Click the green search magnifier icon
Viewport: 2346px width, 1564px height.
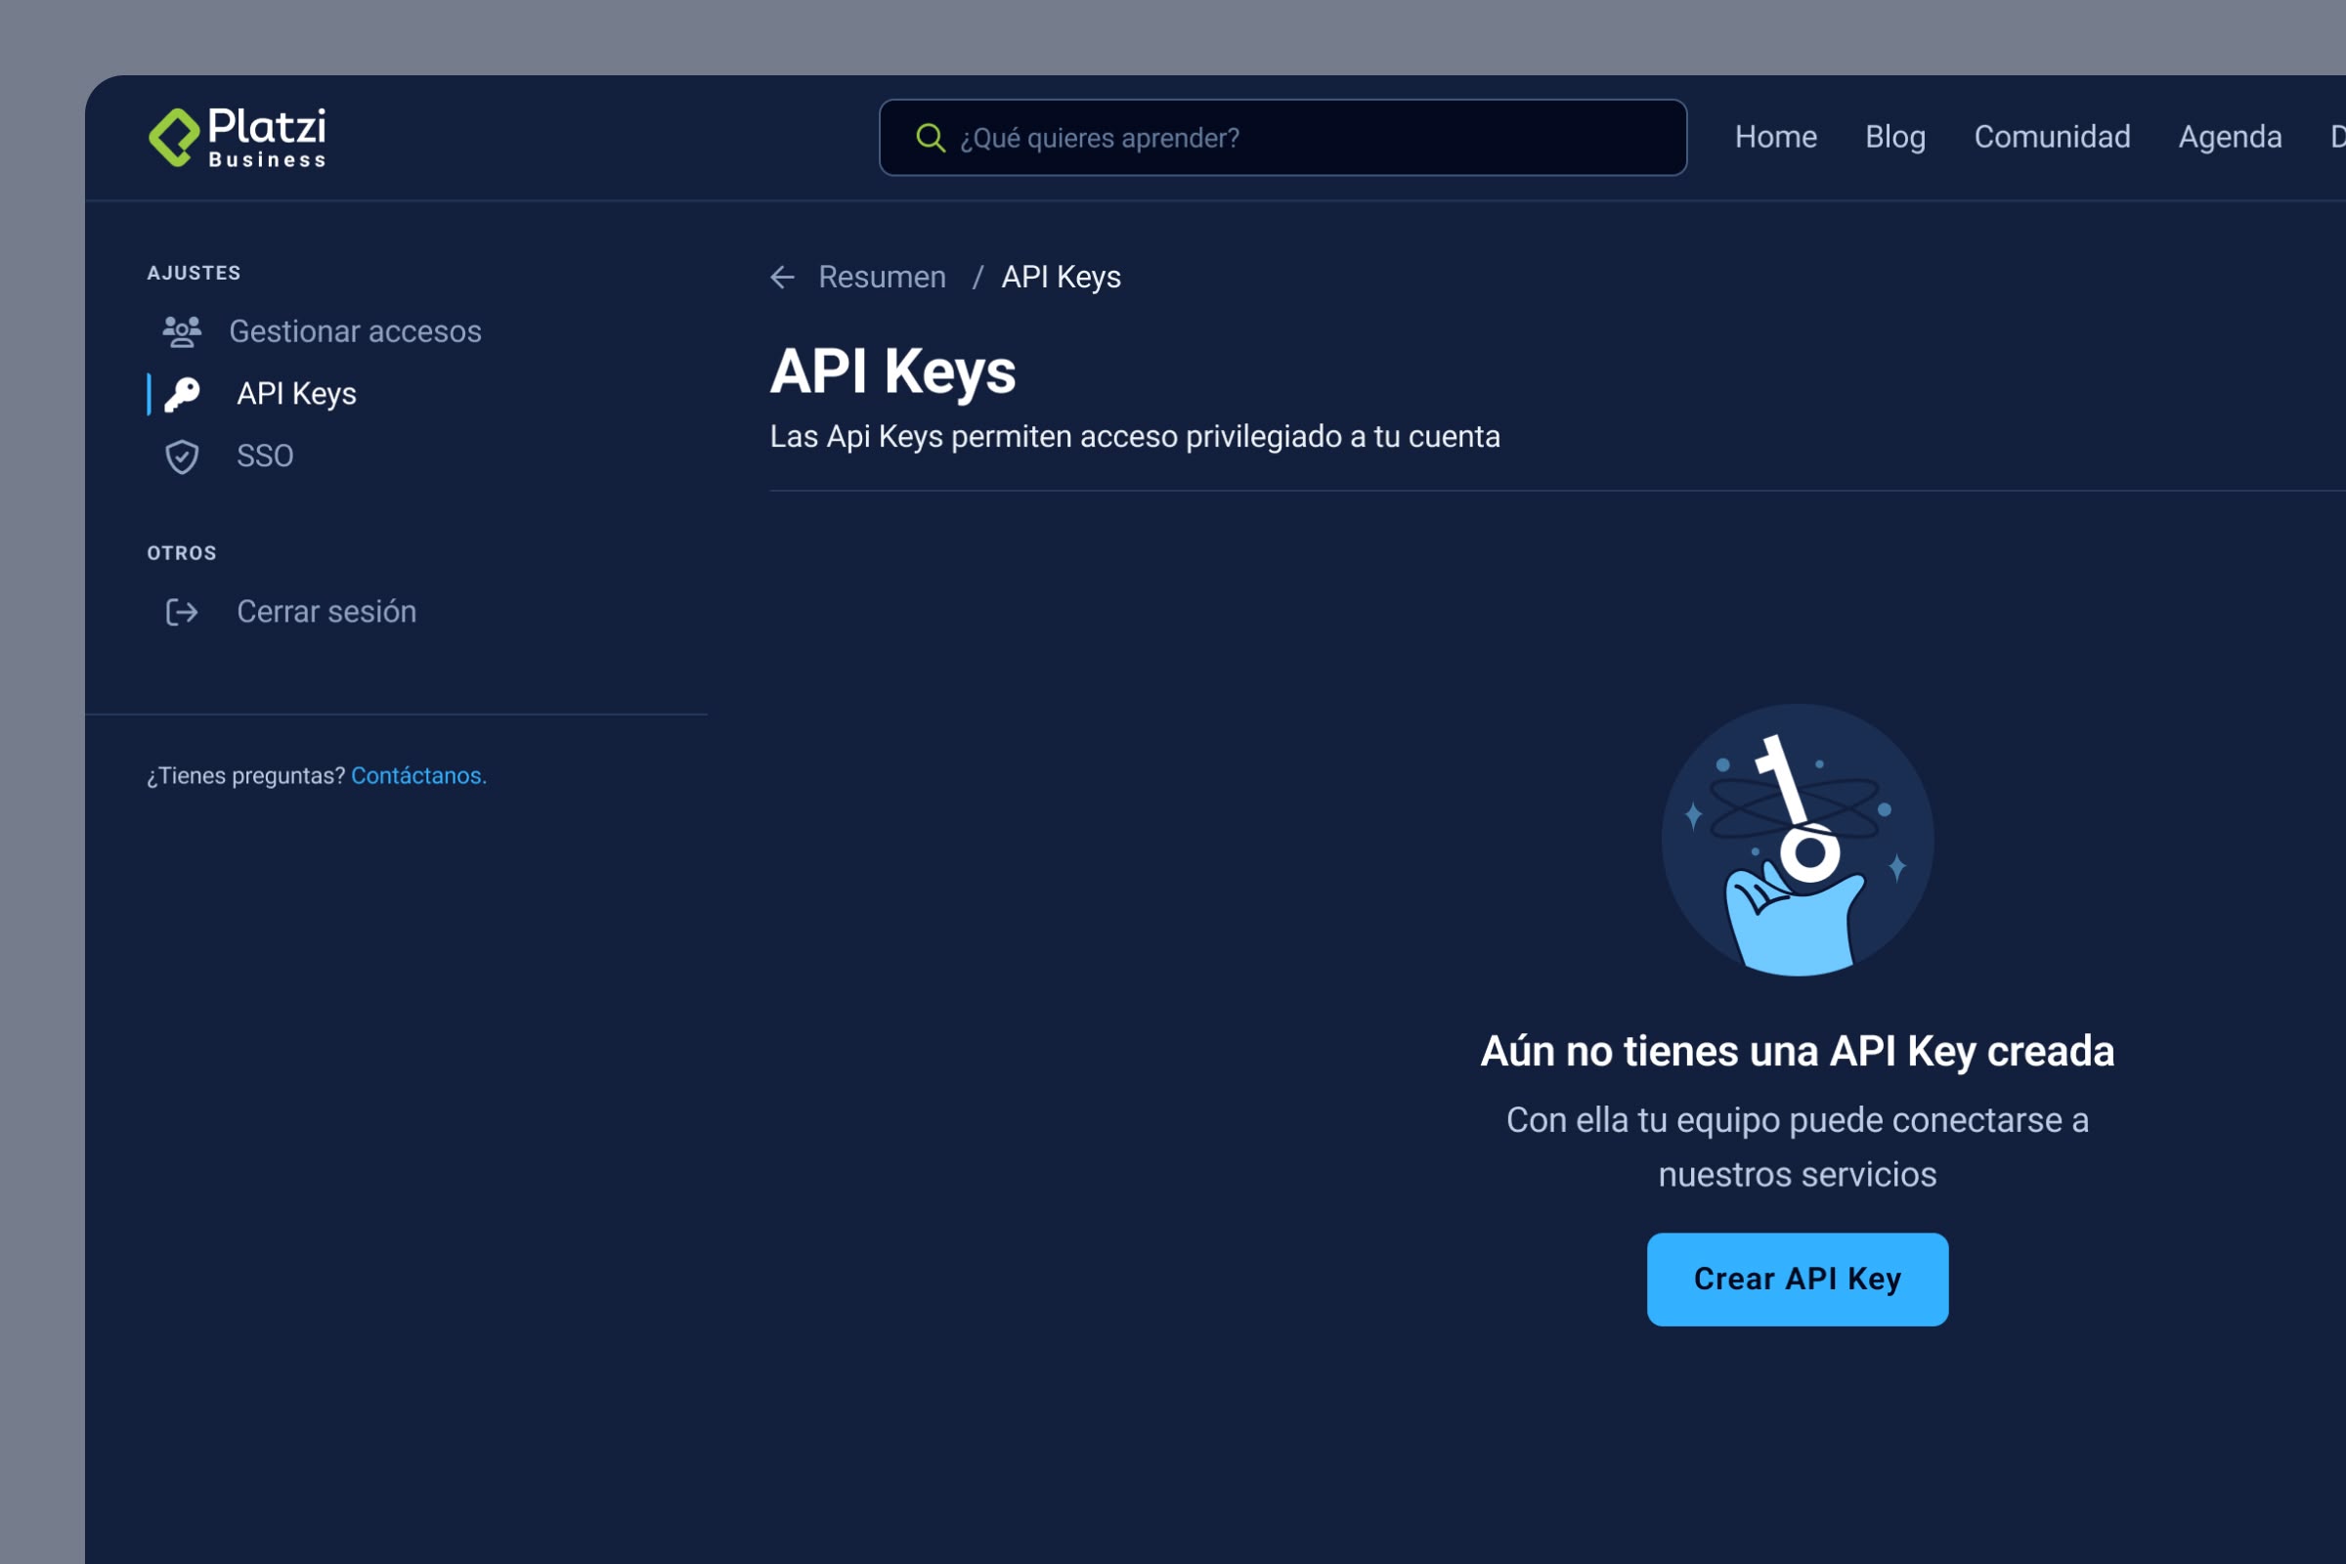930,138
